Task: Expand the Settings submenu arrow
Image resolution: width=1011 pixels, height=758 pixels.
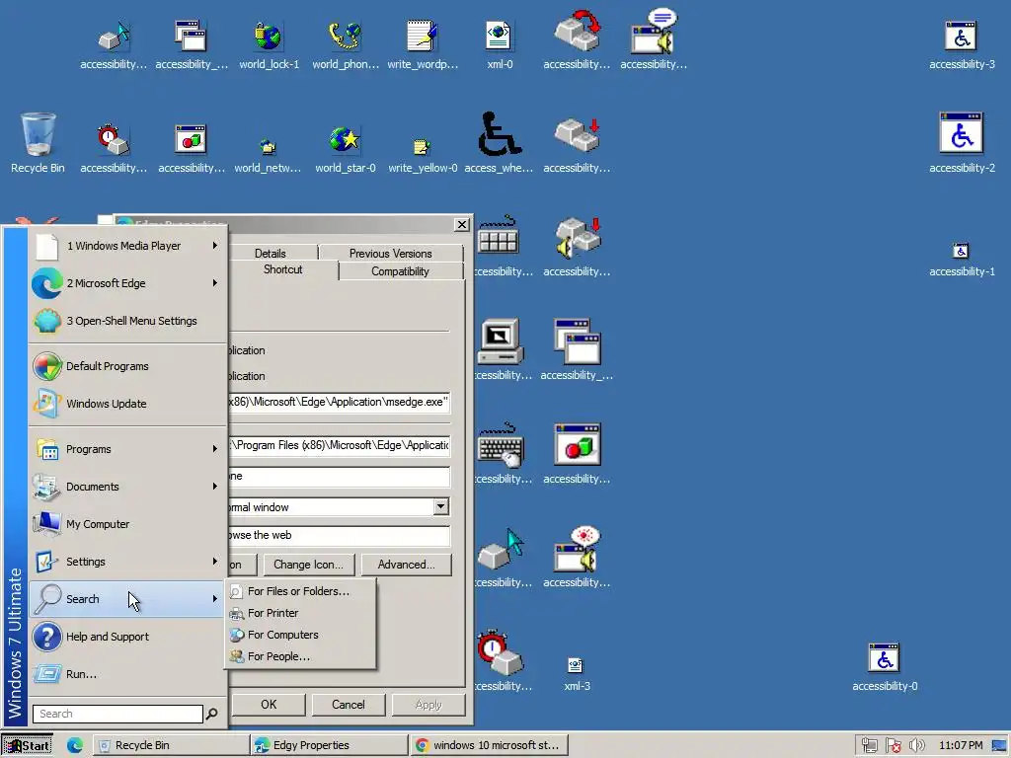Action: [214, 562]
